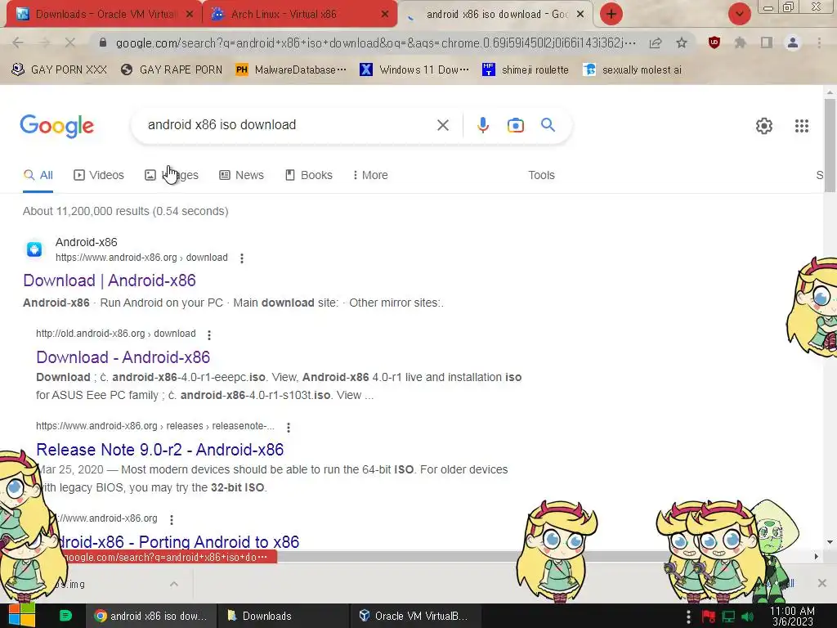
Task: Open the Windows Start button
Action: pyautogui.click(x=22, y=616)
